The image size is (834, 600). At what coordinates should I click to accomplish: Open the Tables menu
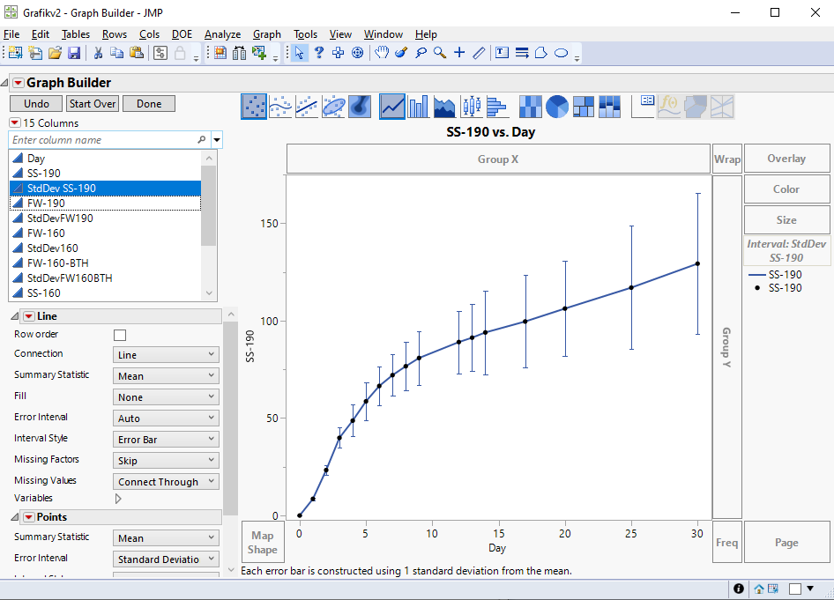[x=76, y=34]
